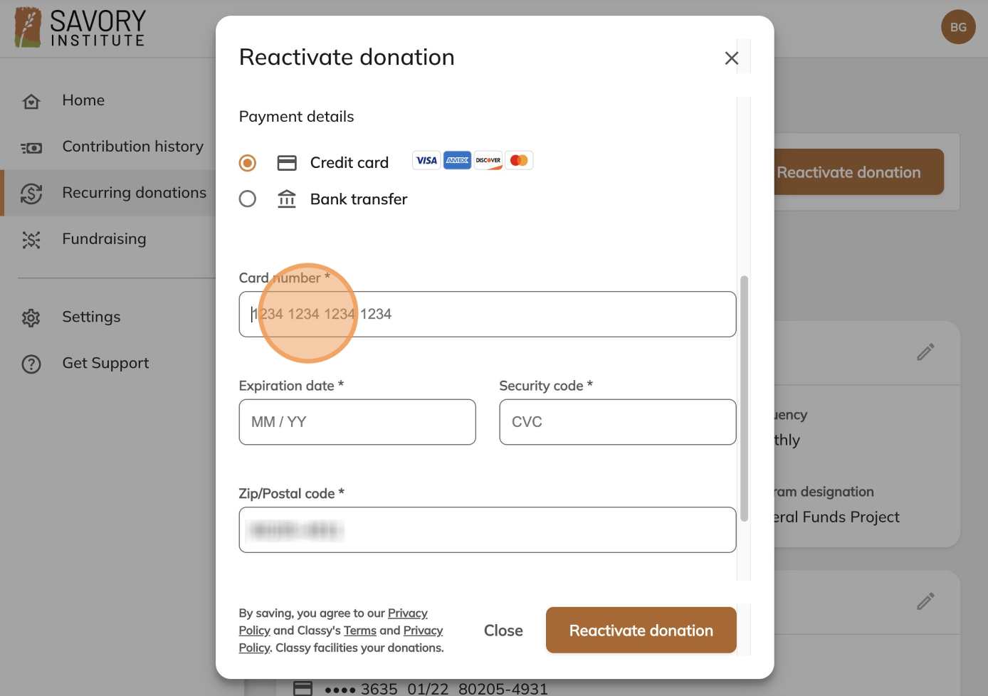The width and height of the screenshot is (988, 696).
Task: Click the lower pencil edit icon
Action: pos(925,601)
